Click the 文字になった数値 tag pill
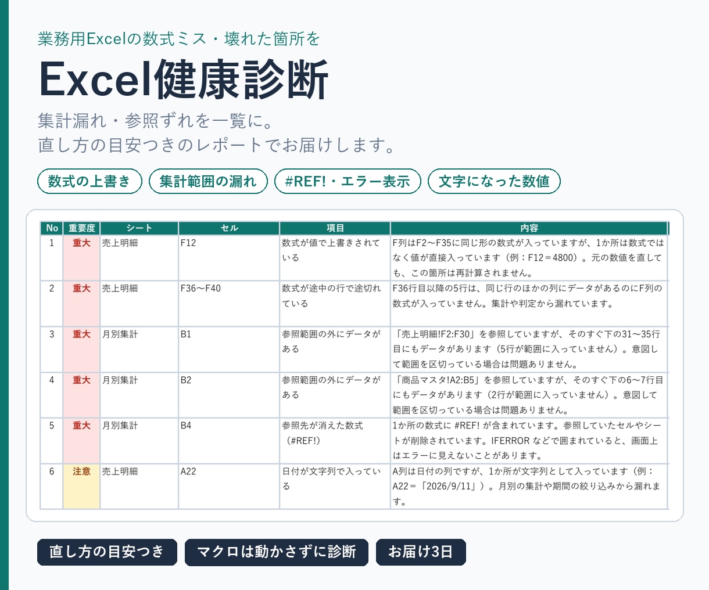The height and width of the screenshot is (590, 709). [x=494, y=181]
